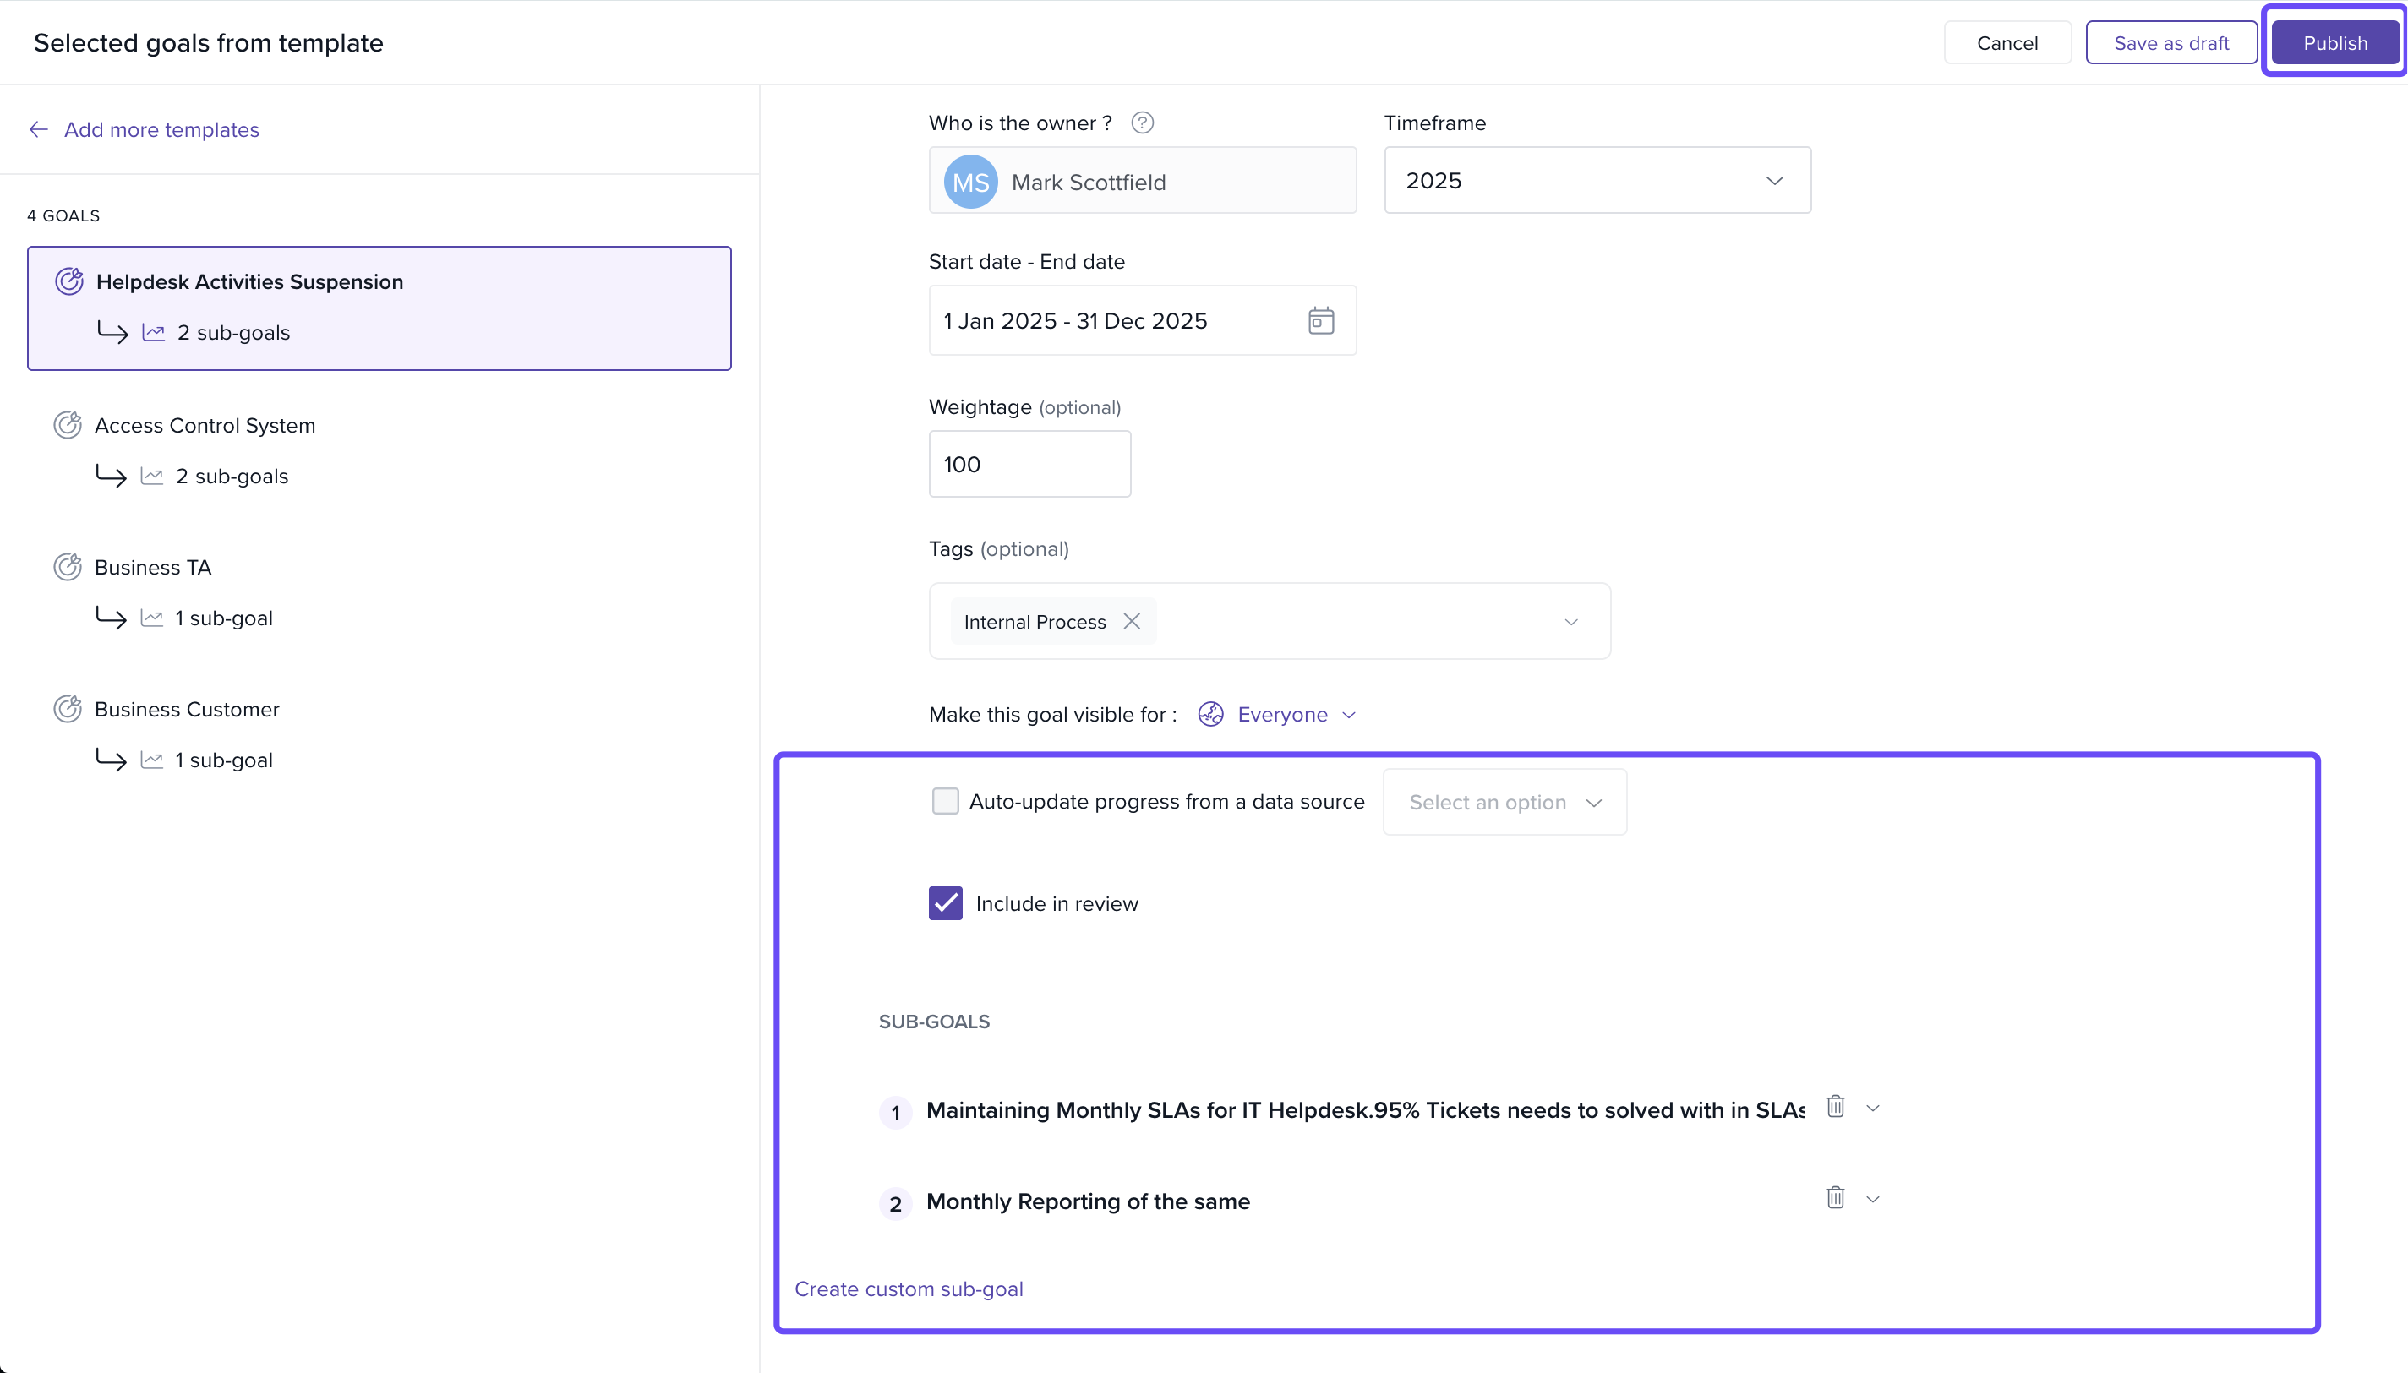Expand the Monthly Reporting sub-goal chevron

[1873, 1200]
